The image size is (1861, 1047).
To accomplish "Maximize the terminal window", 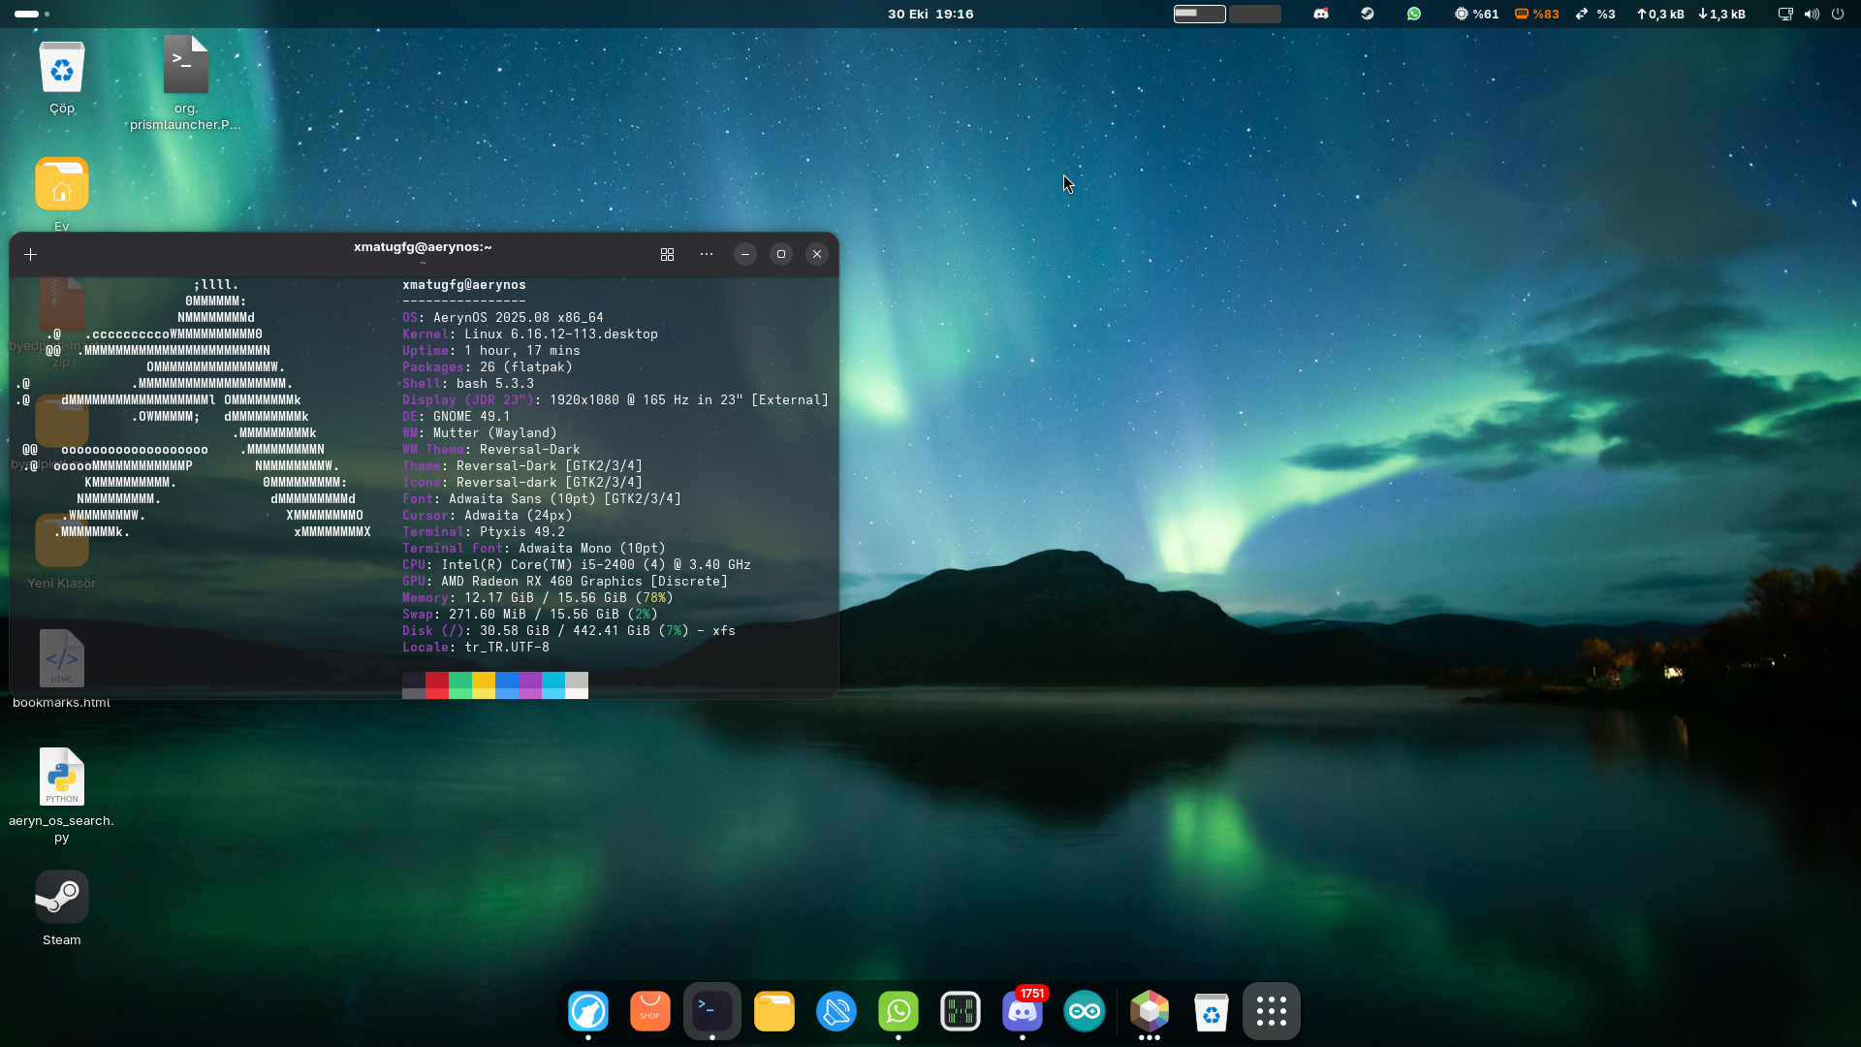I will (x=781, y=254).
